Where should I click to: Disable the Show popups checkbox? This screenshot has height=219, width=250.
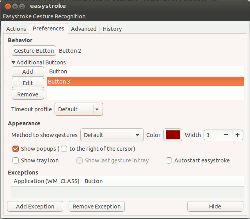(16, 149)
